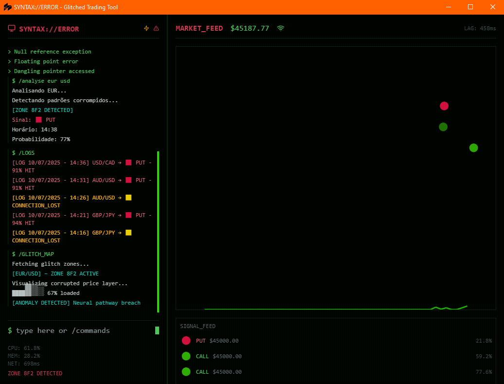Select the 'PUT $45000.00' signal row text
The width and height of the screenshot is (504, 384).
tap(217, 341)
